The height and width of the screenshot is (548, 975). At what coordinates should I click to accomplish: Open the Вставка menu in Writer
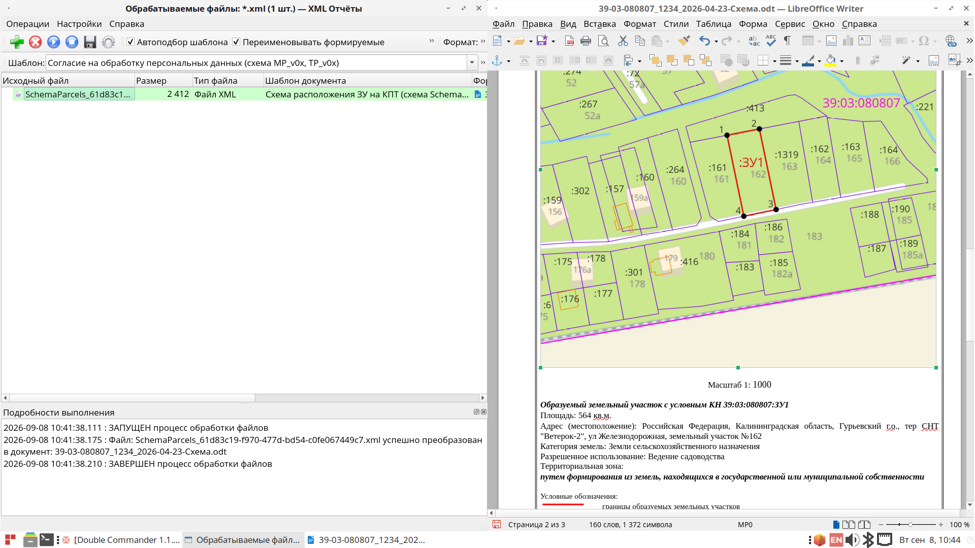(x=599, y=24)
